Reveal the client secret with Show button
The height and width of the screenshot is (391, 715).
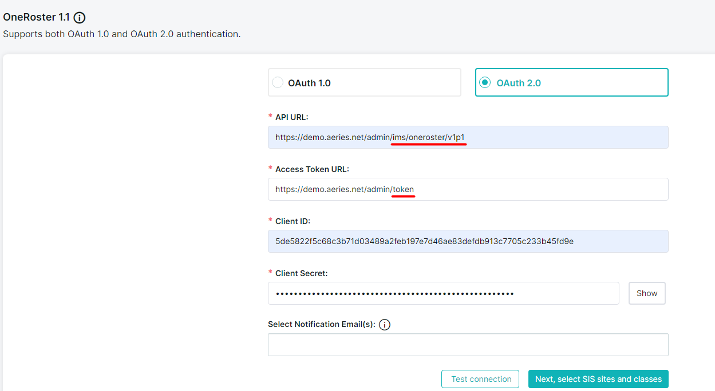(646, 293)
